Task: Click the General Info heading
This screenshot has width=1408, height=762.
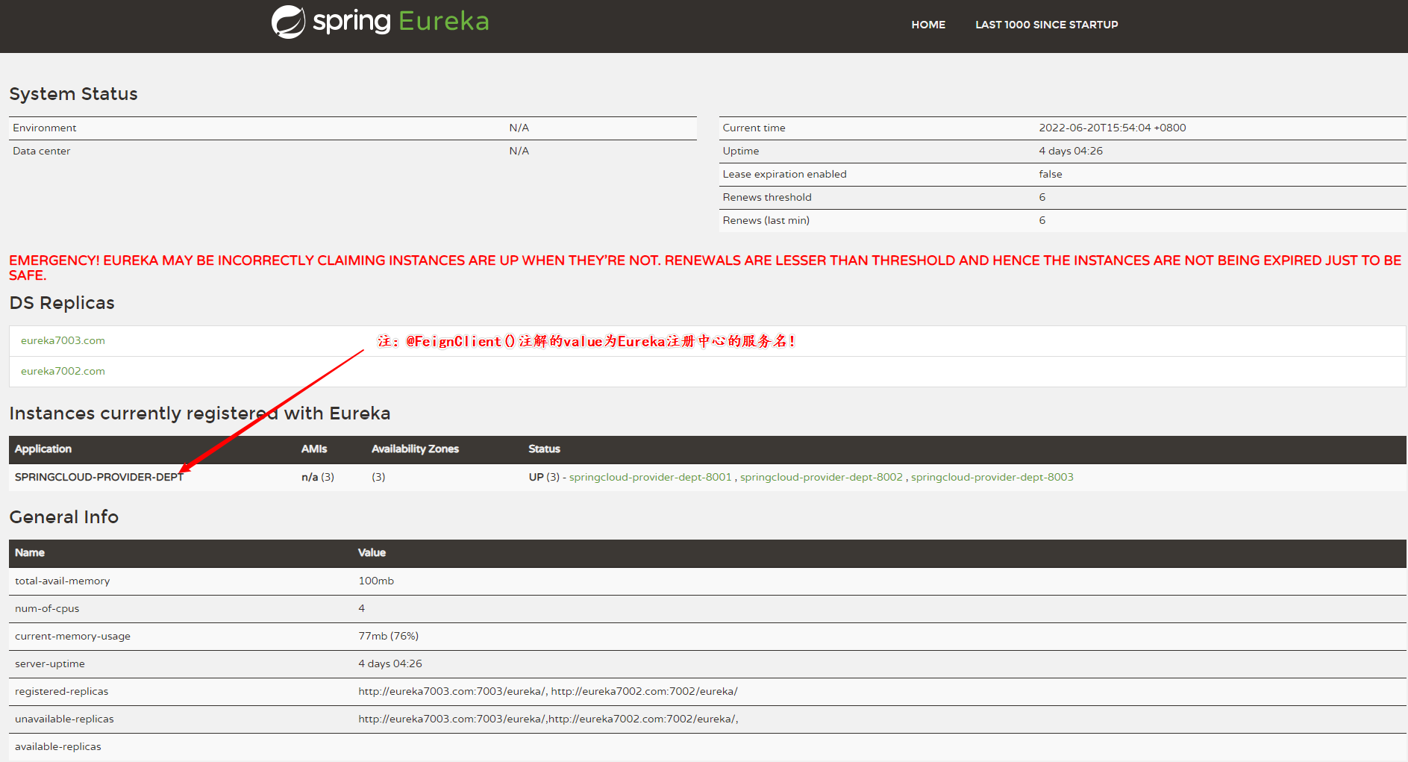Action: (63, 517)
